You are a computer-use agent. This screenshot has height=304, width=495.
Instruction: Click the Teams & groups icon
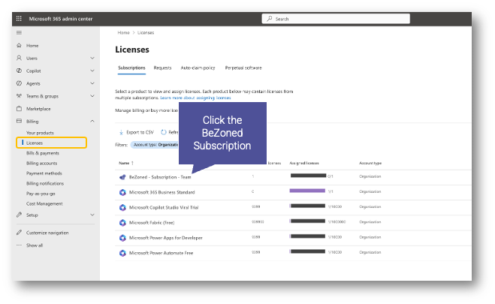(19, 96)
